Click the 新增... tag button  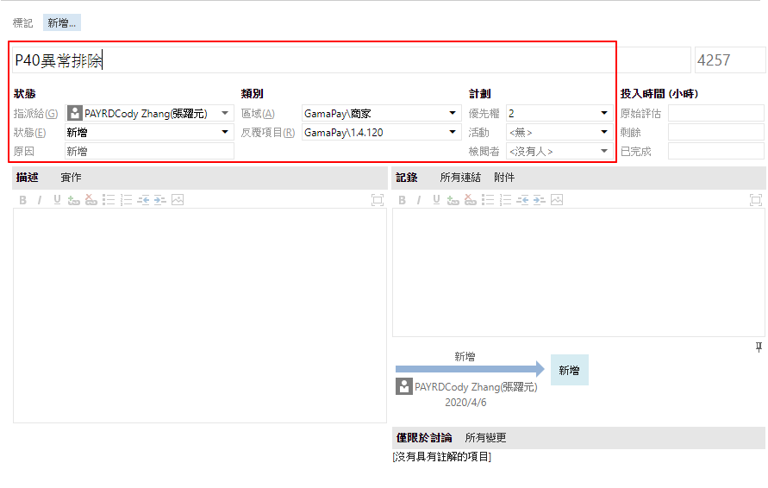coord(62,23)
